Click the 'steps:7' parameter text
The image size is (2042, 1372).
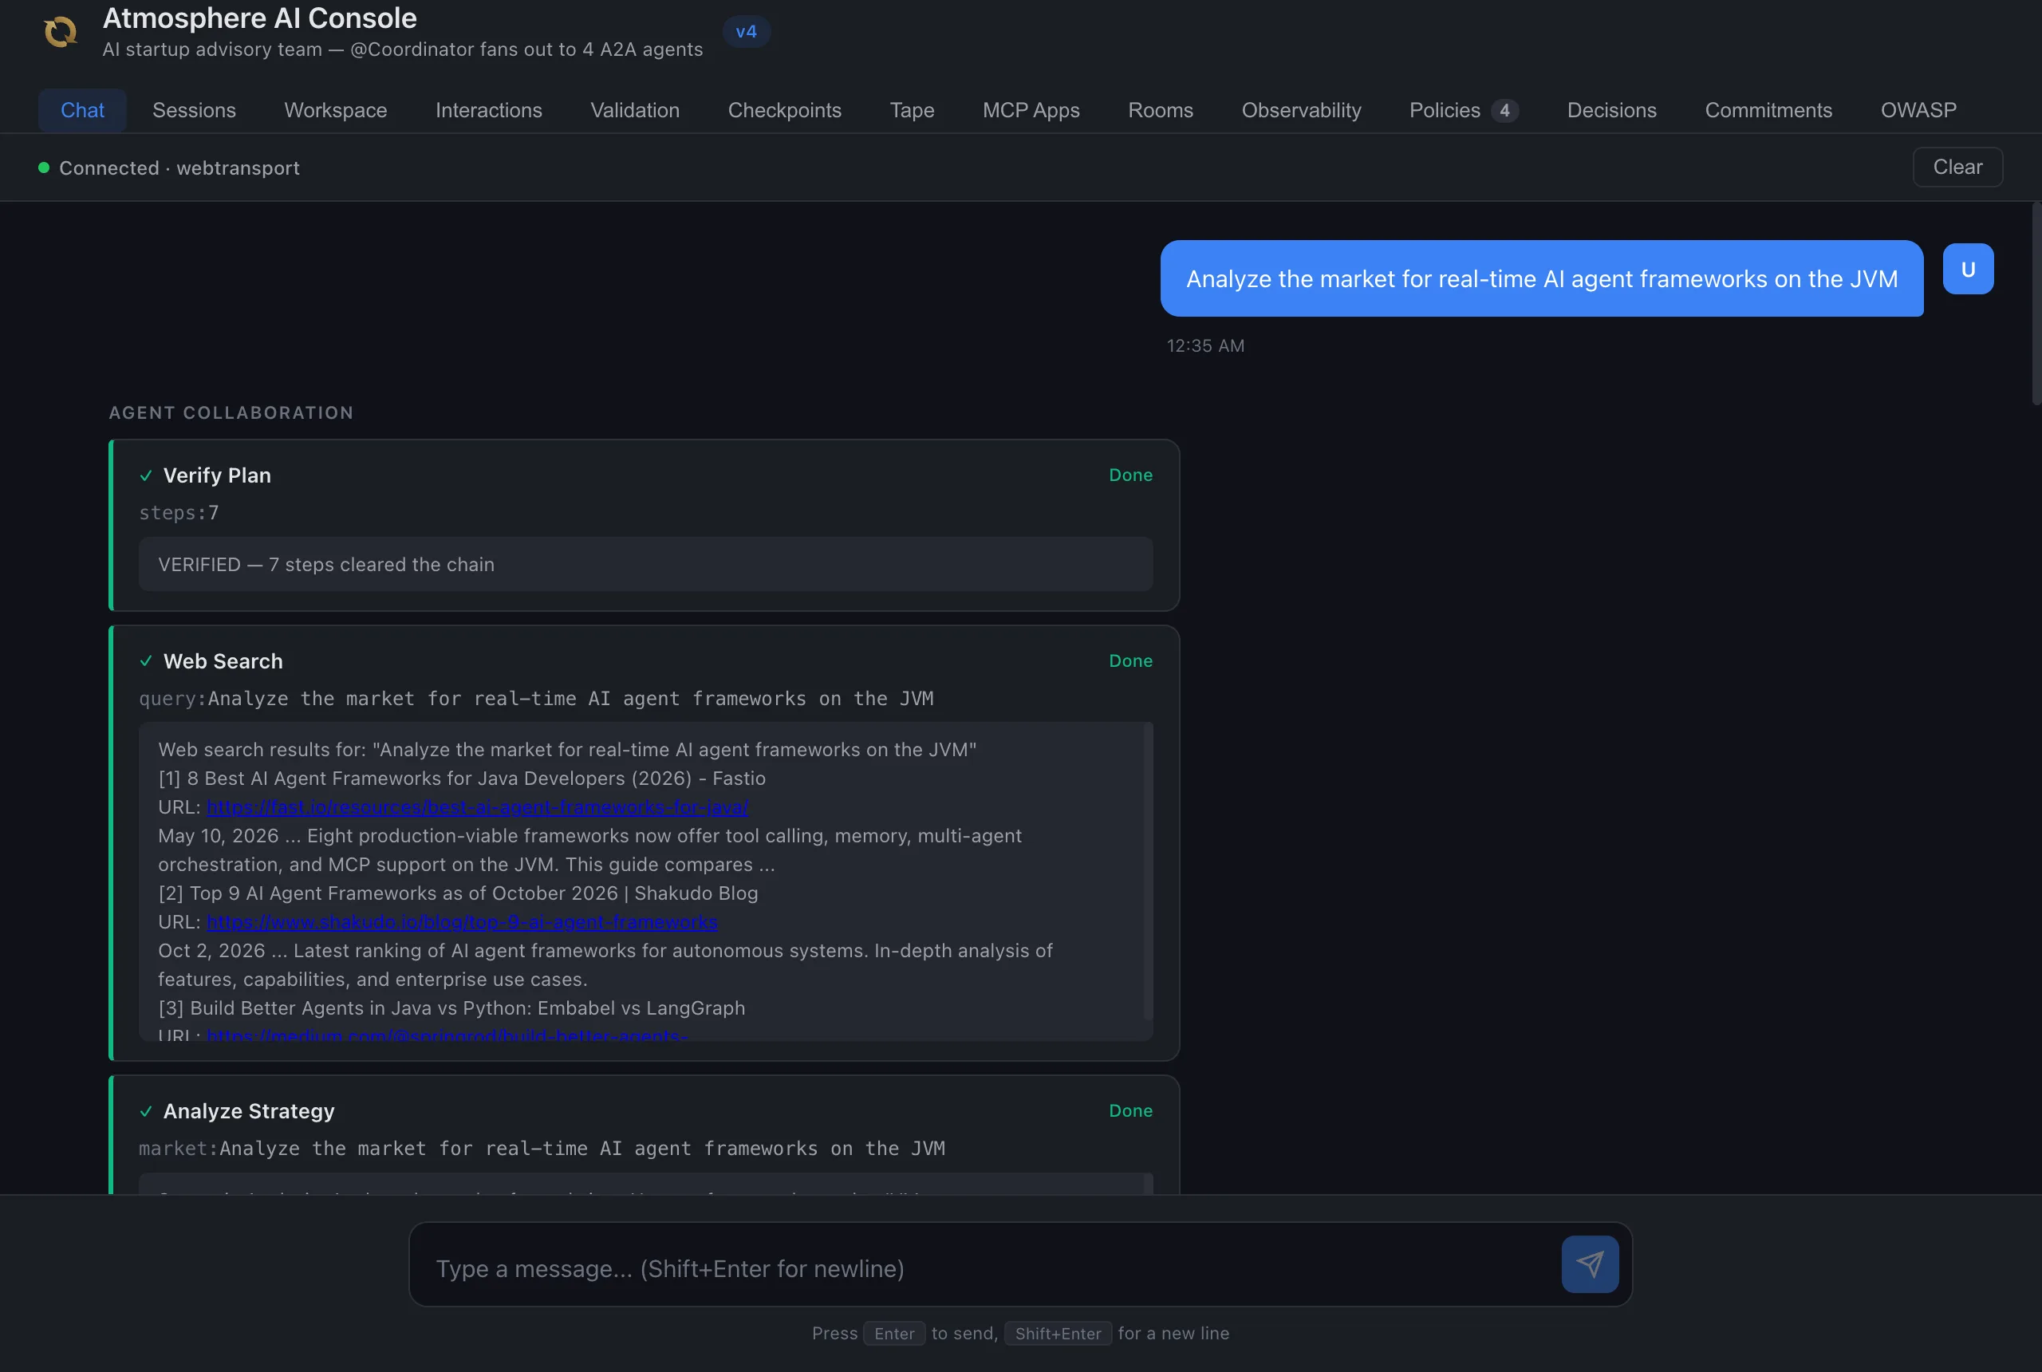coord(179,513)
